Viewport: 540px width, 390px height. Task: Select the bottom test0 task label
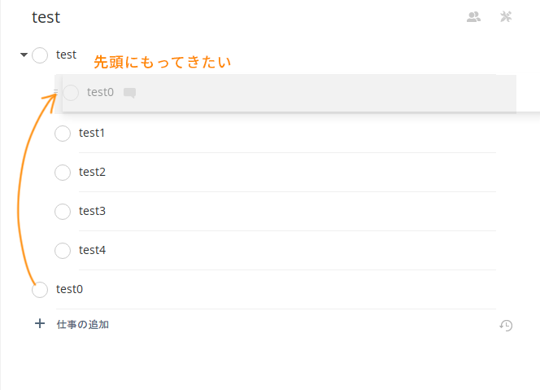pyautogui.click(x=69, y=289)
